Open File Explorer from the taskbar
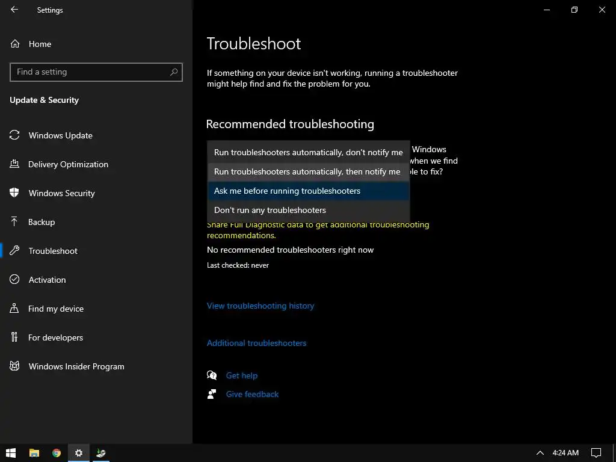Screen dimensions: 616x462 pos(34,453)
